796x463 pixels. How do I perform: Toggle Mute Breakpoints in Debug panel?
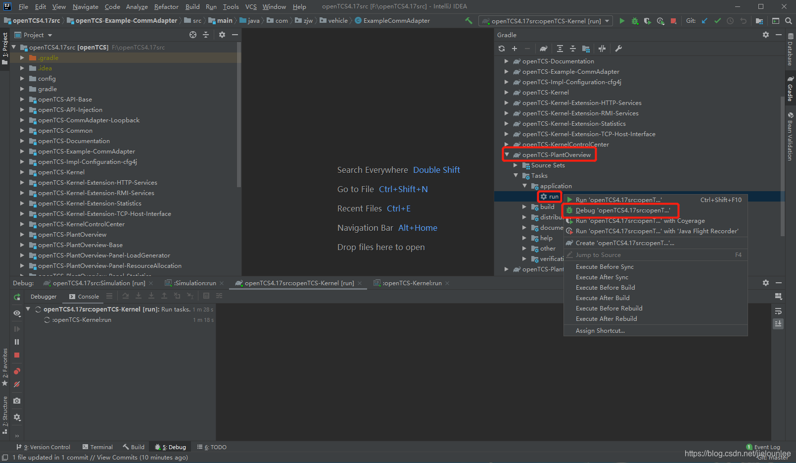(x=17, y=384)
